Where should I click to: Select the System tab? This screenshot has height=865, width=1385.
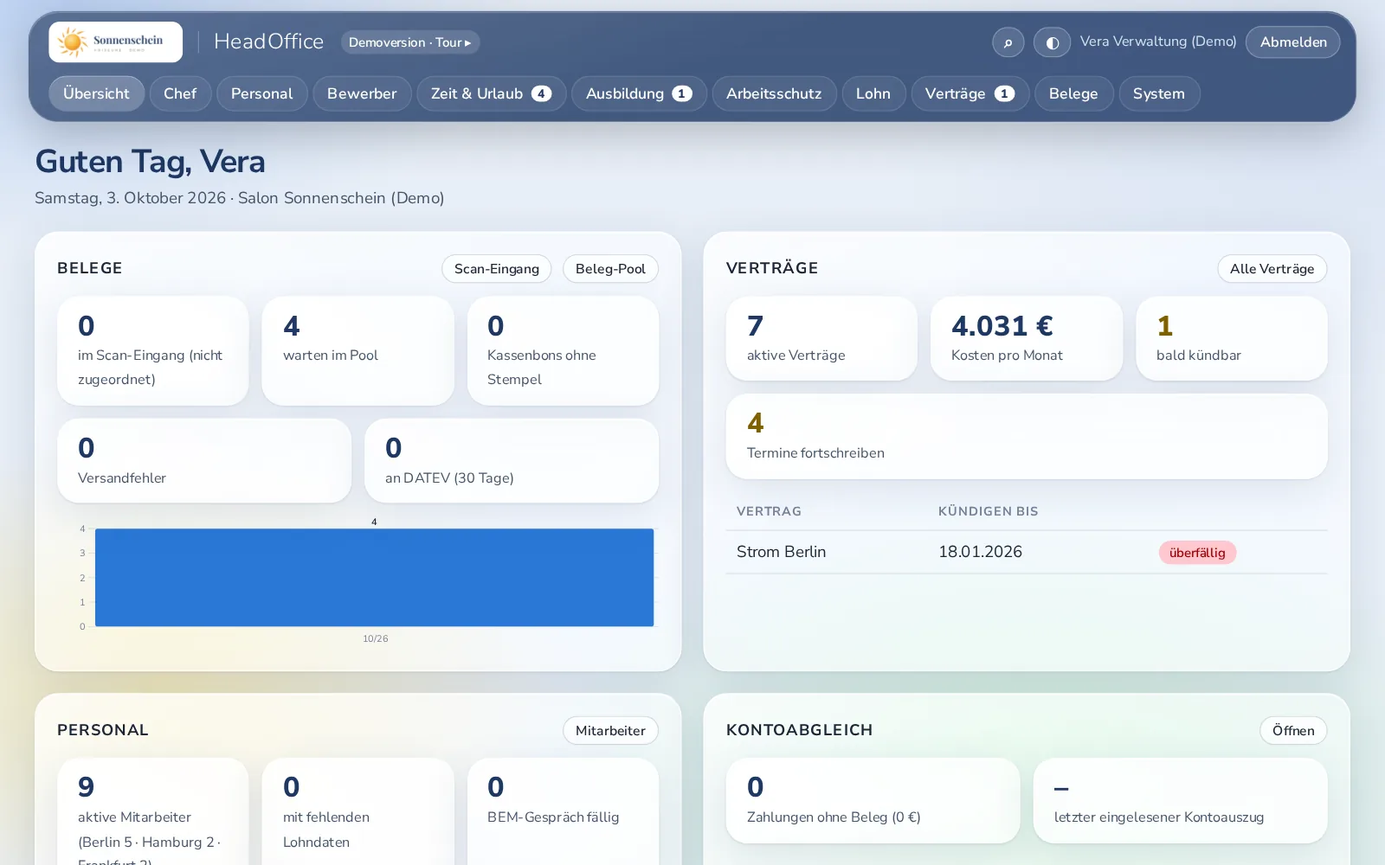click(x=1159, y=93)
